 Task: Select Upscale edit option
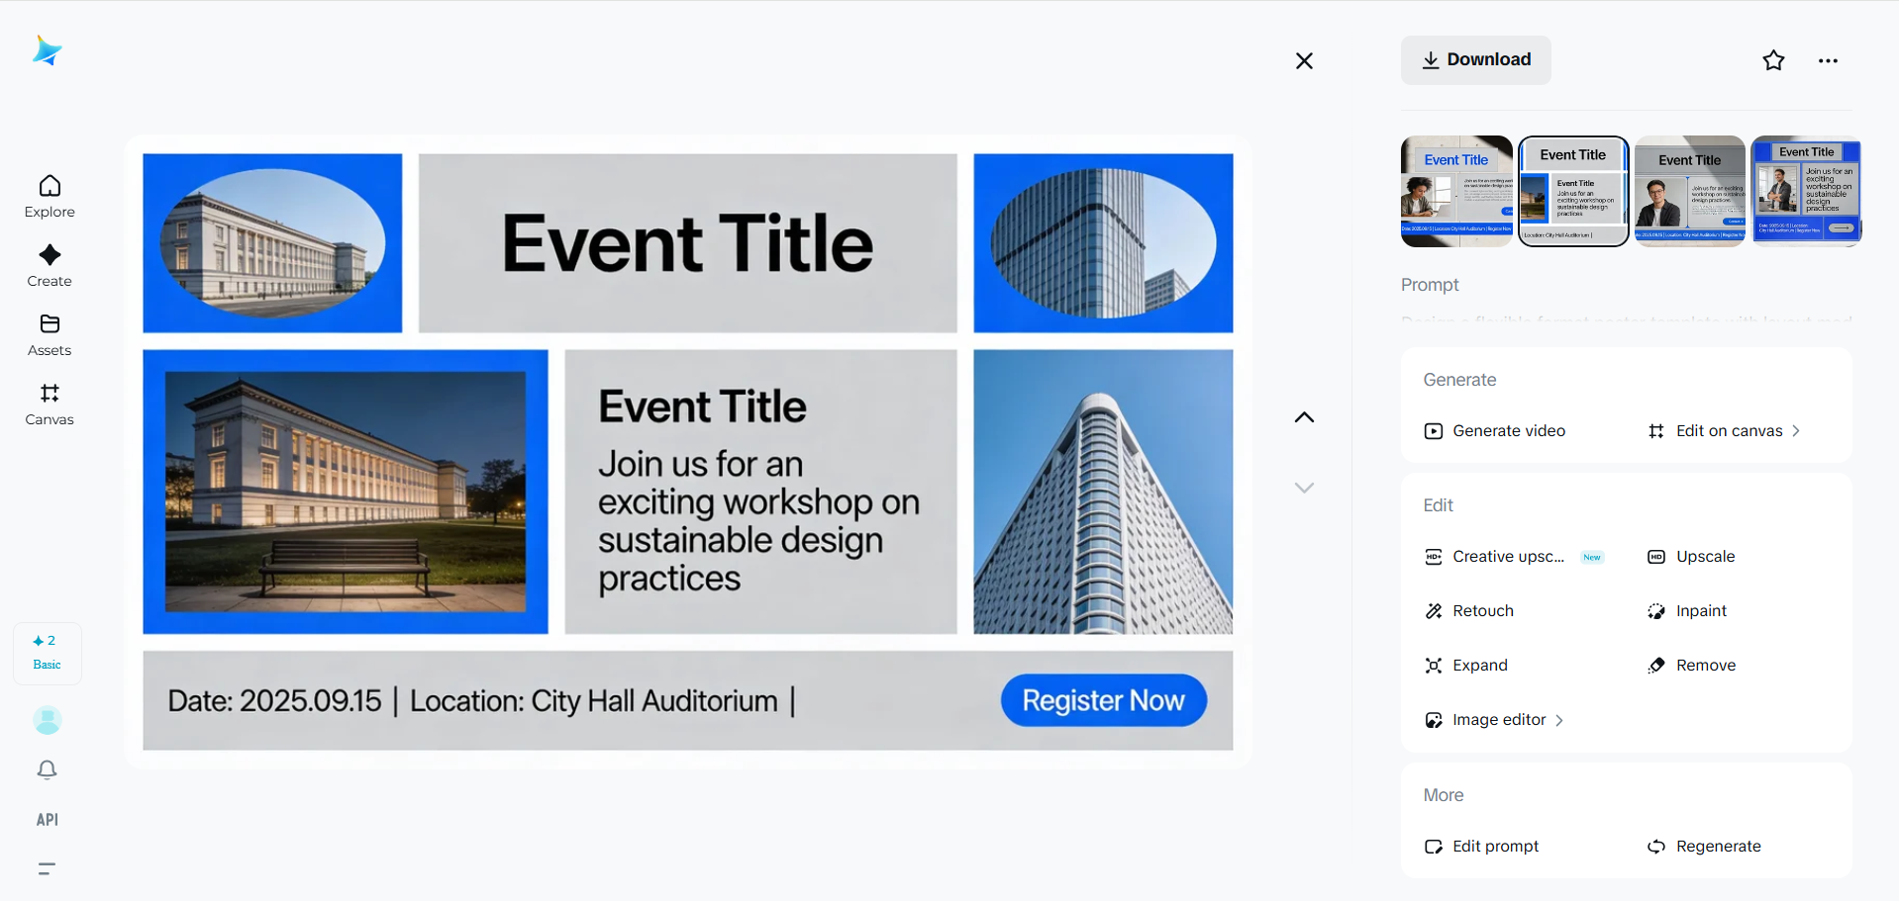1704,557
